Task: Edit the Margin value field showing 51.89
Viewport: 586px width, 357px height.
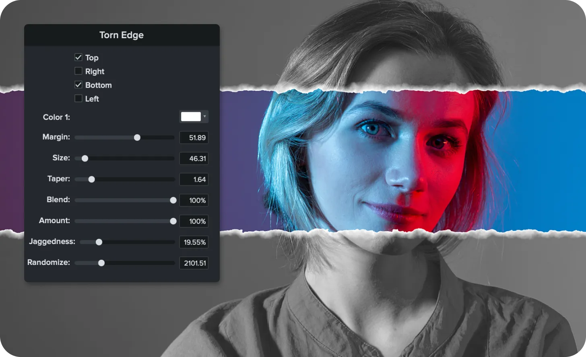Action: pyautogui.click(x=194, y=137)
